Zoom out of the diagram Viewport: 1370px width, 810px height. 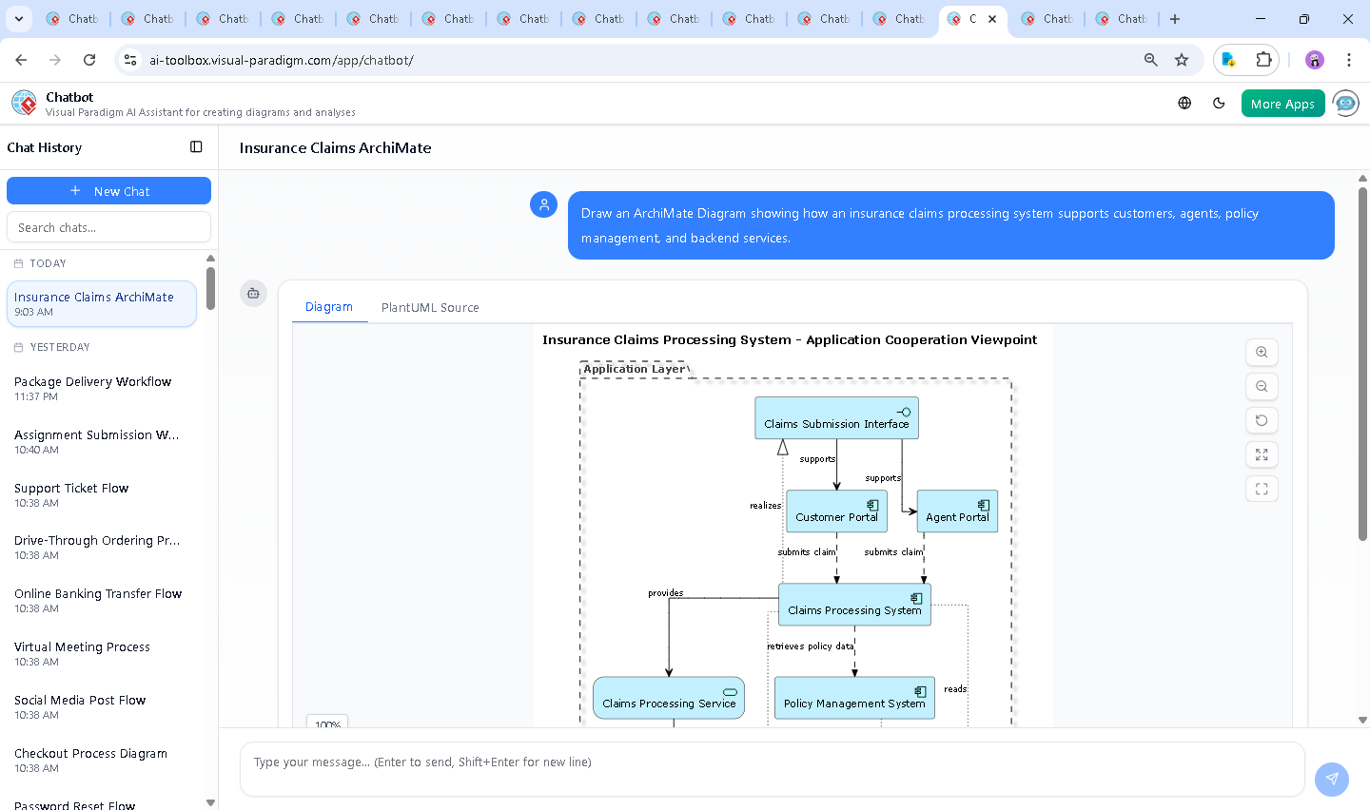click(x=1262, y=386)
